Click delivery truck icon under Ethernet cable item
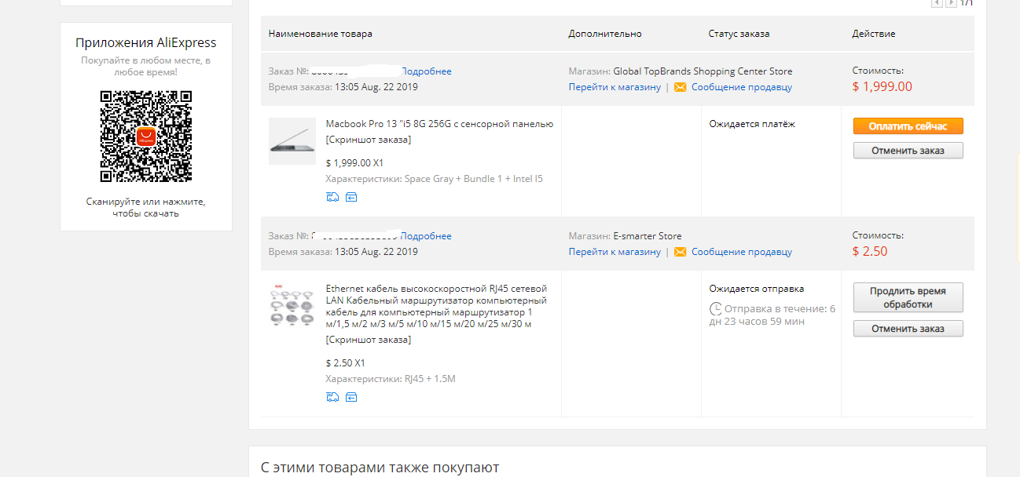Image resolution: width=1020 pixels, height=477 pixels. click(x=332, y=397)
